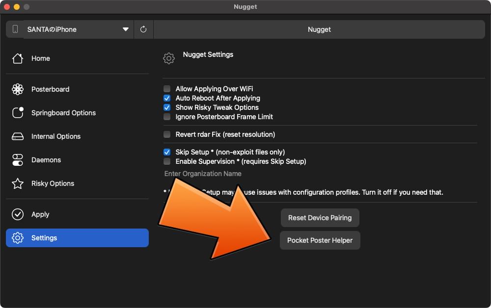Open the Home page
This screenshot has width=491, height=308.
[x=77, y=58]
